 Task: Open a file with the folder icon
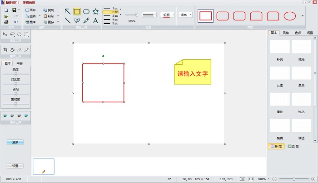coord(6,16)
